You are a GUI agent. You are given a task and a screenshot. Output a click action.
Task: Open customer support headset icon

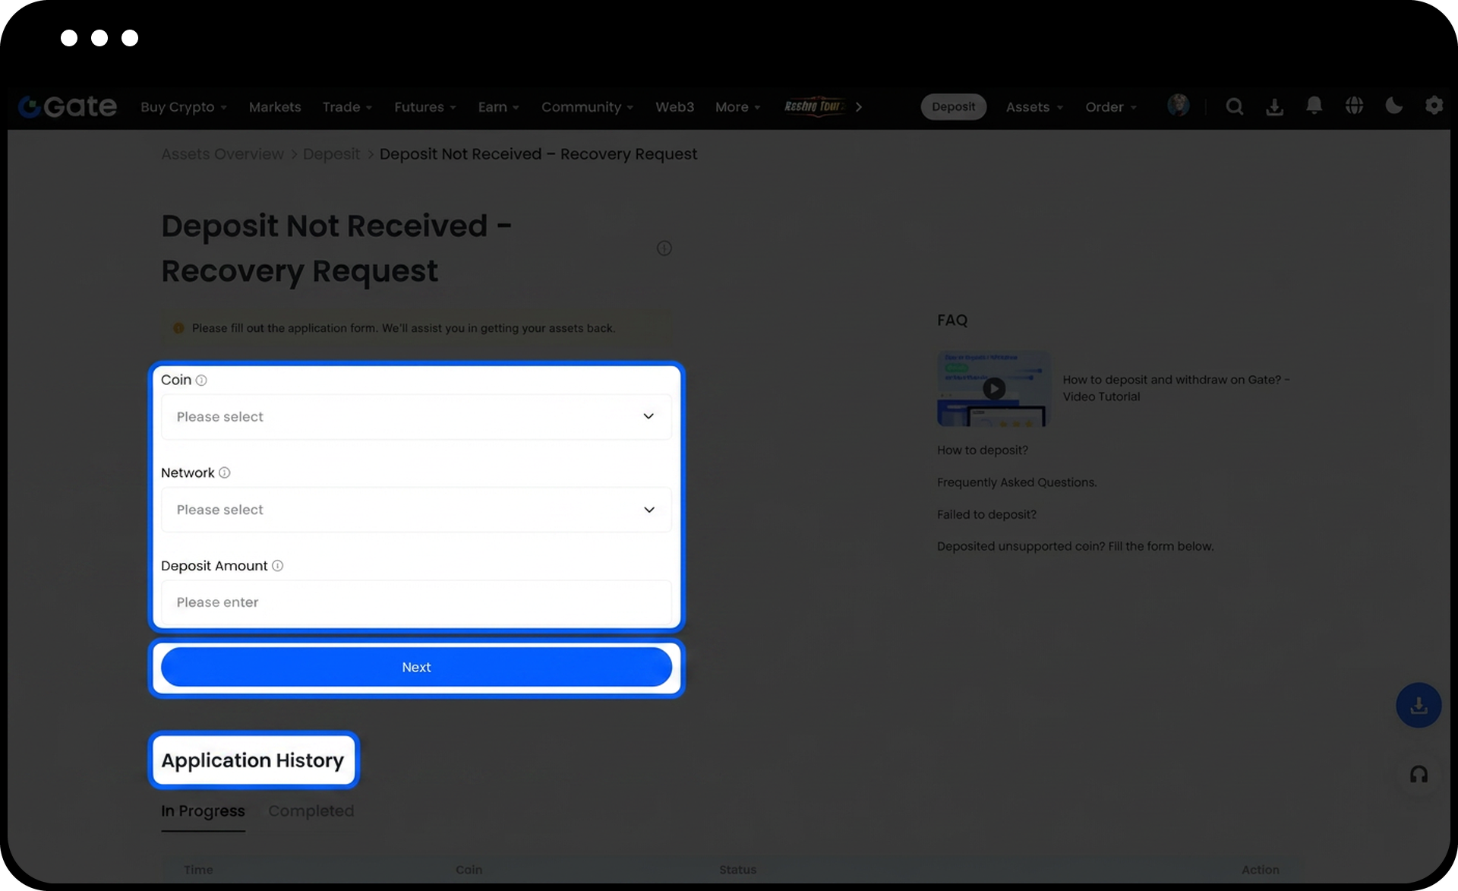1419,775
